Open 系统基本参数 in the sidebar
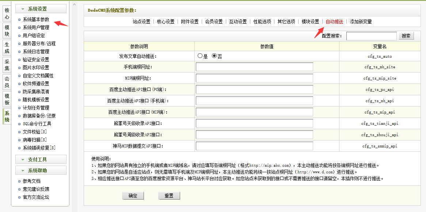This screenshot has width=426, height=212. pyautogui.click(x=36, y=20)
